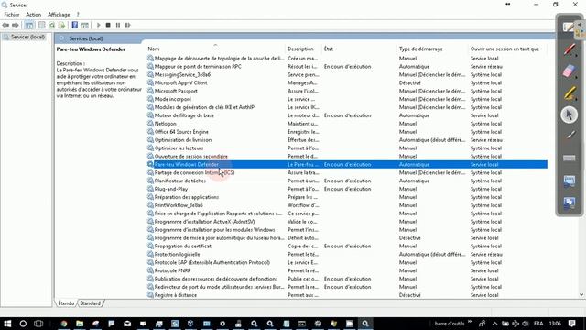Select the Microsoft Passport service
This screenshot has height=330, width=586.
(x=176, y=91)
